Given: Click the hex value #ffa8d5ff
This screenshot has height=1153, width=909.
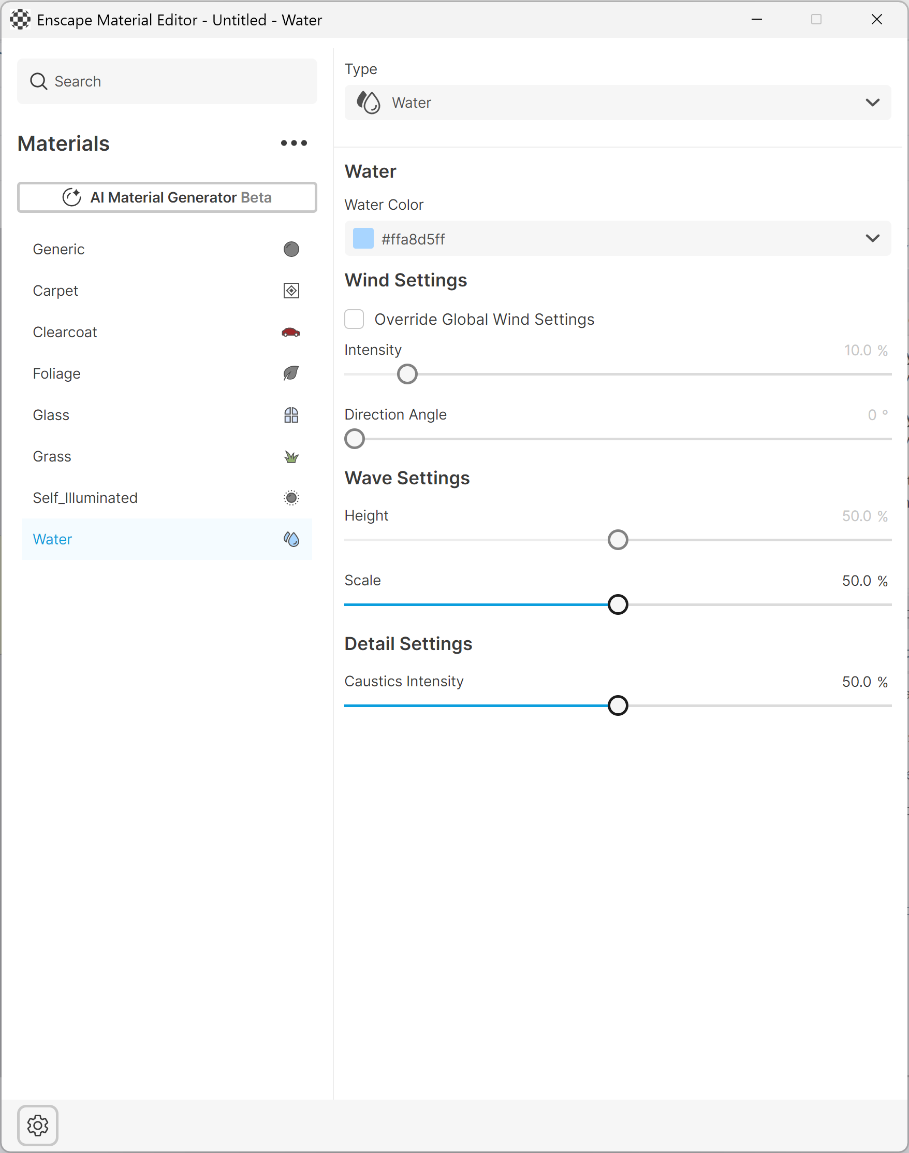Looking at the screenshot, I should click(x=413, y=239).
